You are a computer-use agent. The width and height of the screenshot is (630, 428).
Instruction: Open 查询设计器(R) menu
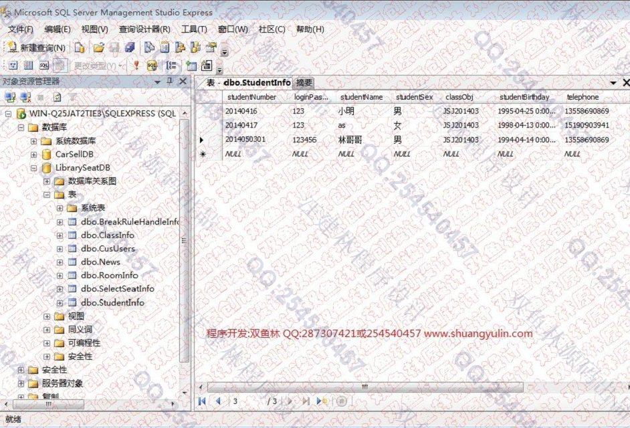(x=144, y=29)
